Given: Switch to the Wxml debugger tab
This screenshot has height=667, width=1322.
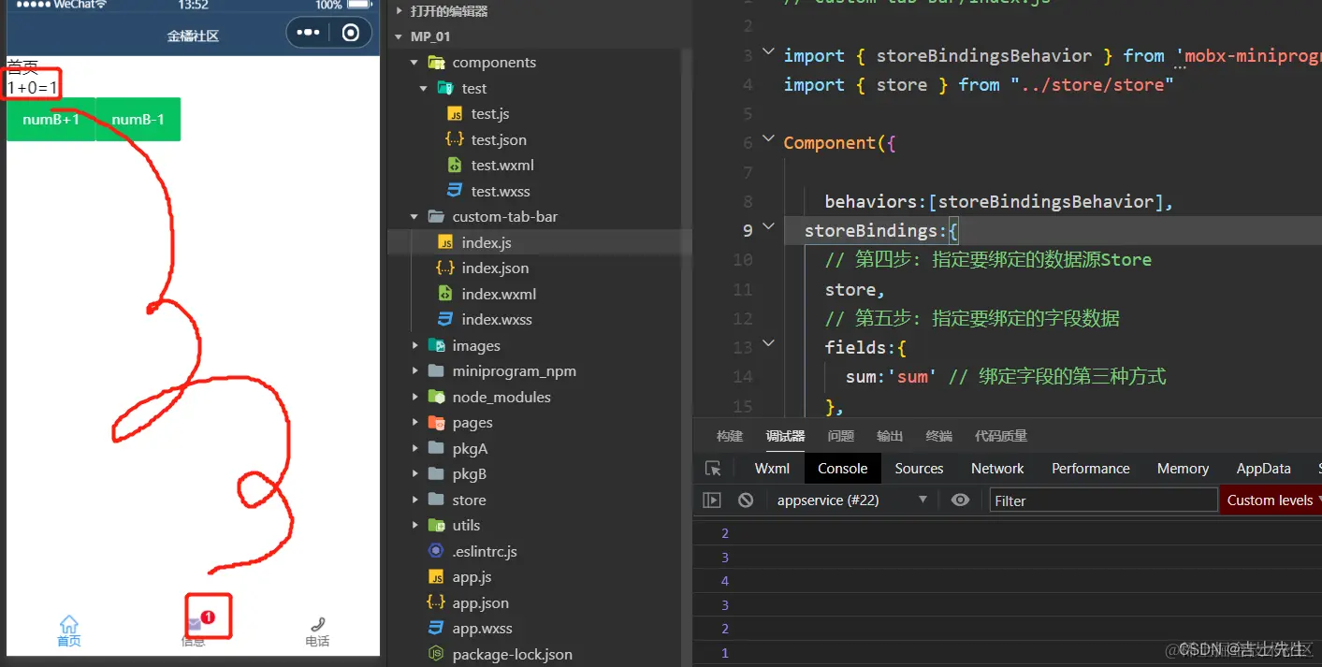Looking at the screenshot, I should (x=772, y=469).
